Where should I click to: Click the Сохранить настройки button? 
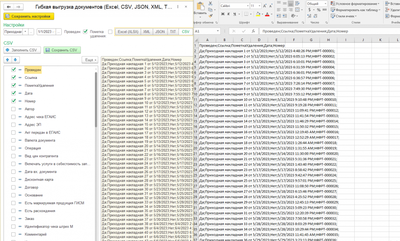pyautogui.click(x=29, y=16)
